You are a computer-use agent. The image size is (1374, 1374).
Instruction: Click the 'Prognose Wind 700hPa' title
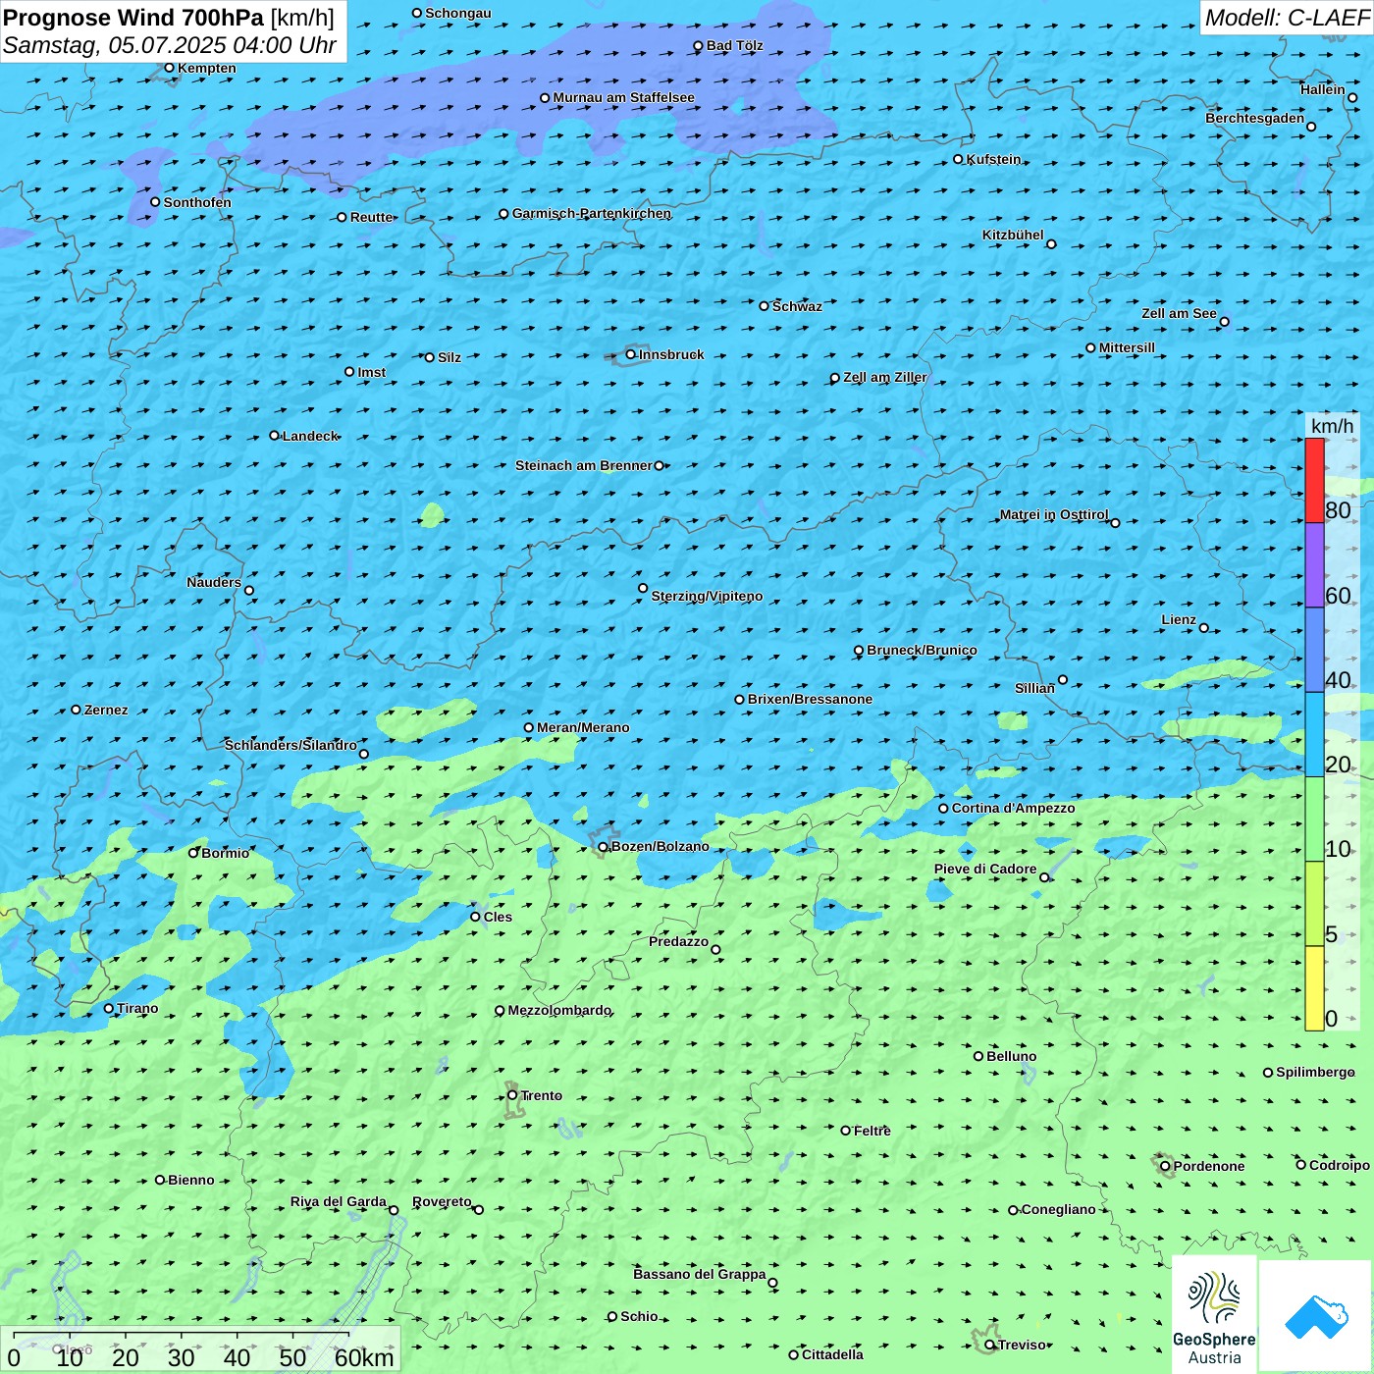click(x=134, y=18)
